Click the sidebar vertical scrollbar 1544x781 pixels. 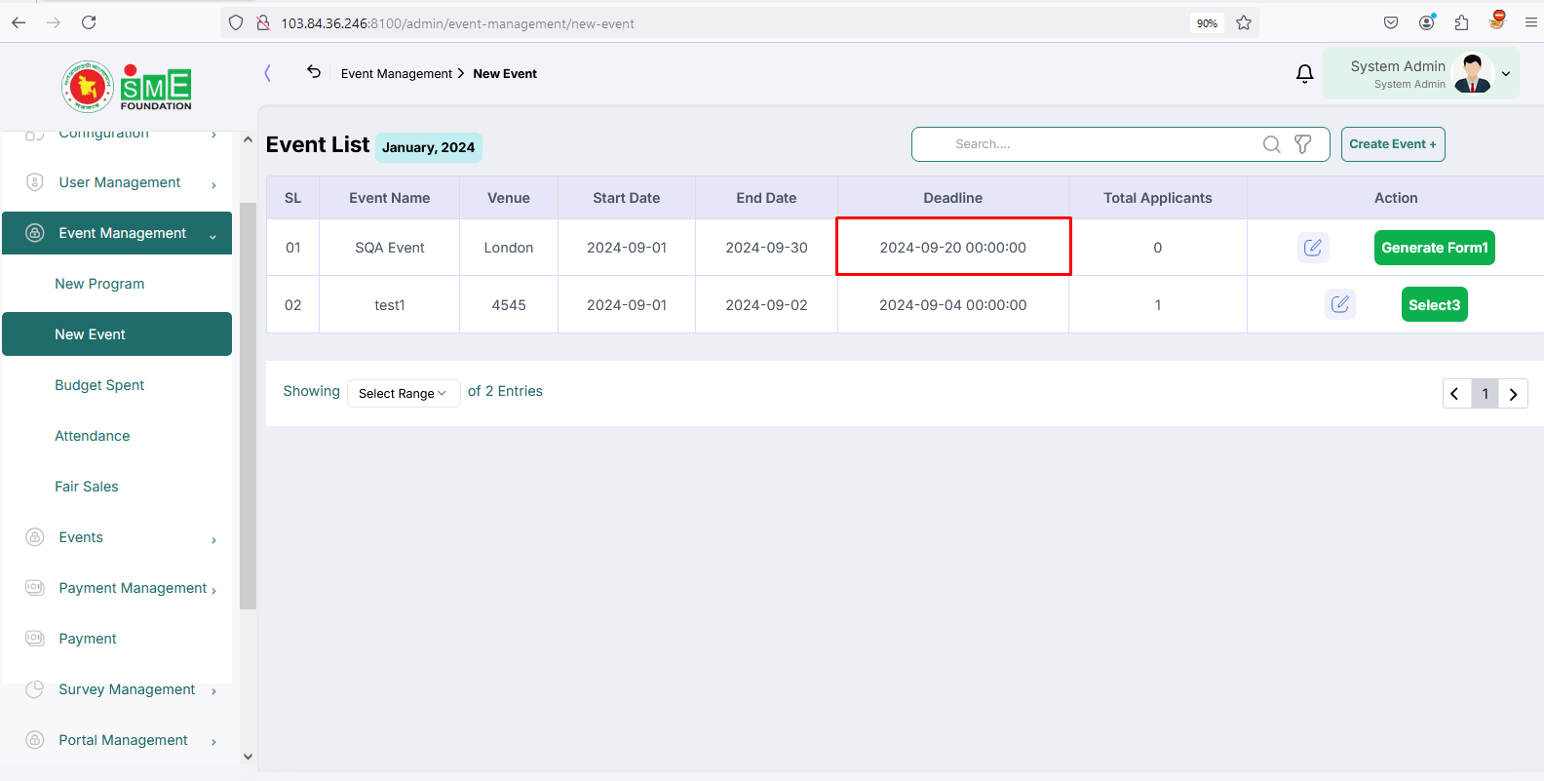point(248,406)
